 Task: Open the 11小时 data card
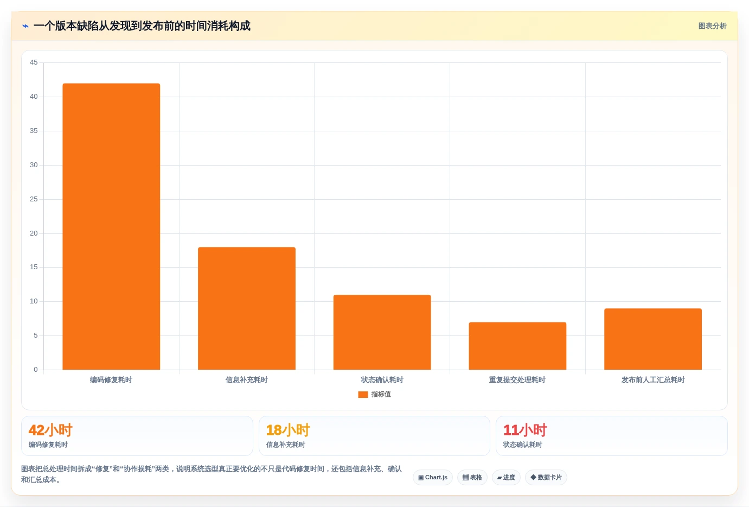[x=612, y=436]
